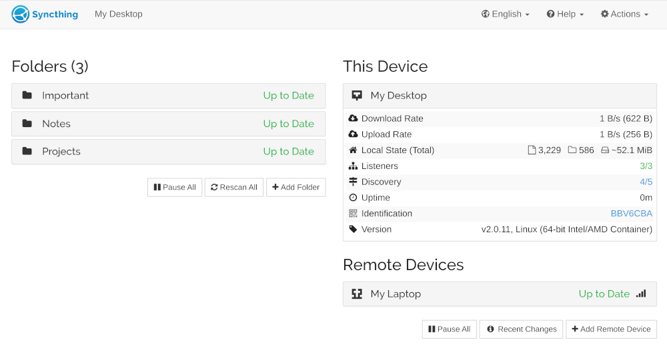Click the Add Remote Device button

611,329
